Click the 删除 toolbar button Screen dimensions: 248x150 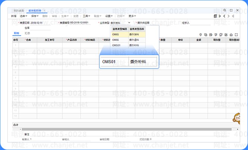[x=45, y=16]
